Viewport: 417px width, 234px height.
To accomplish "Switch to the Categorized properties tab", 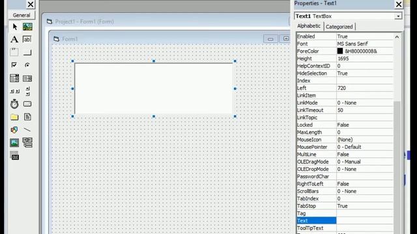I will click(339, 27).
